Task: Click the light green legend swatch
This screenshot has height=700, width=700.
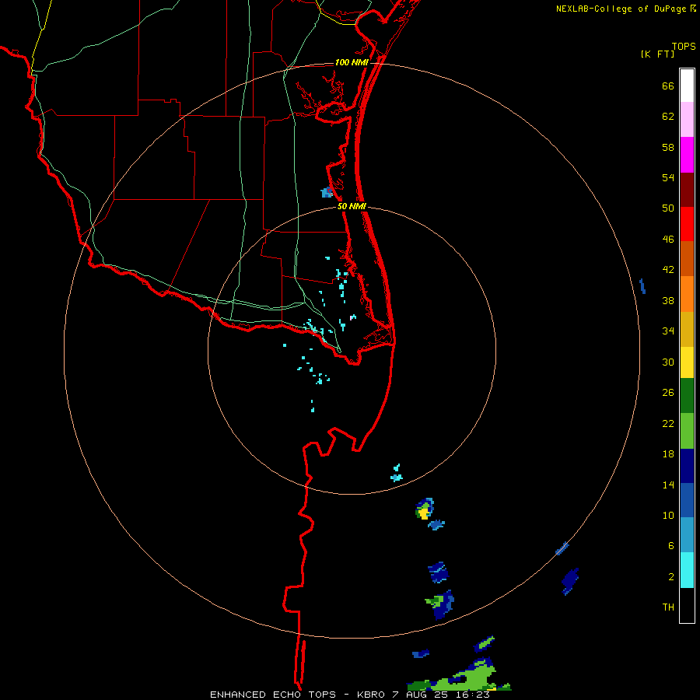Action: tap(687, 431)
